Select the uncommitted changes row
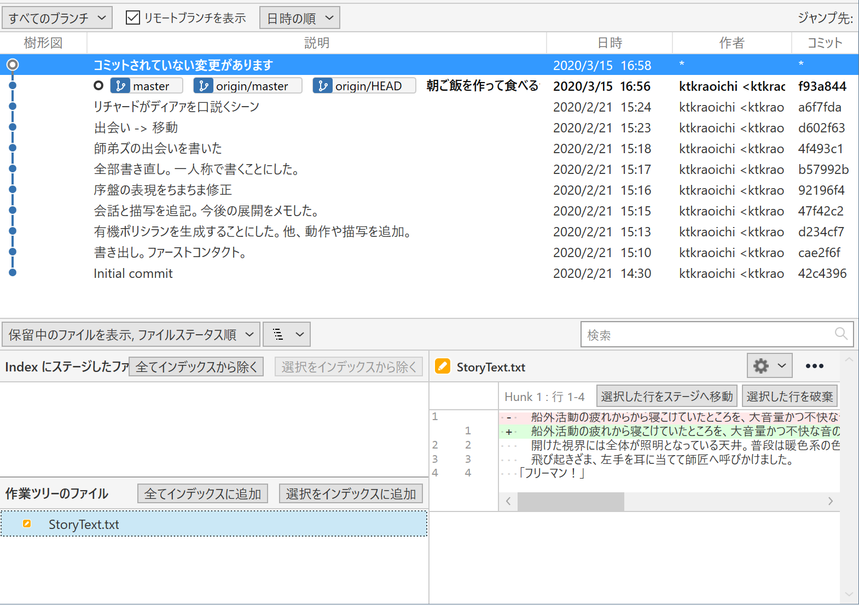Image resolution: width=859 pixels, height=605 pixels. coord(429,65)
